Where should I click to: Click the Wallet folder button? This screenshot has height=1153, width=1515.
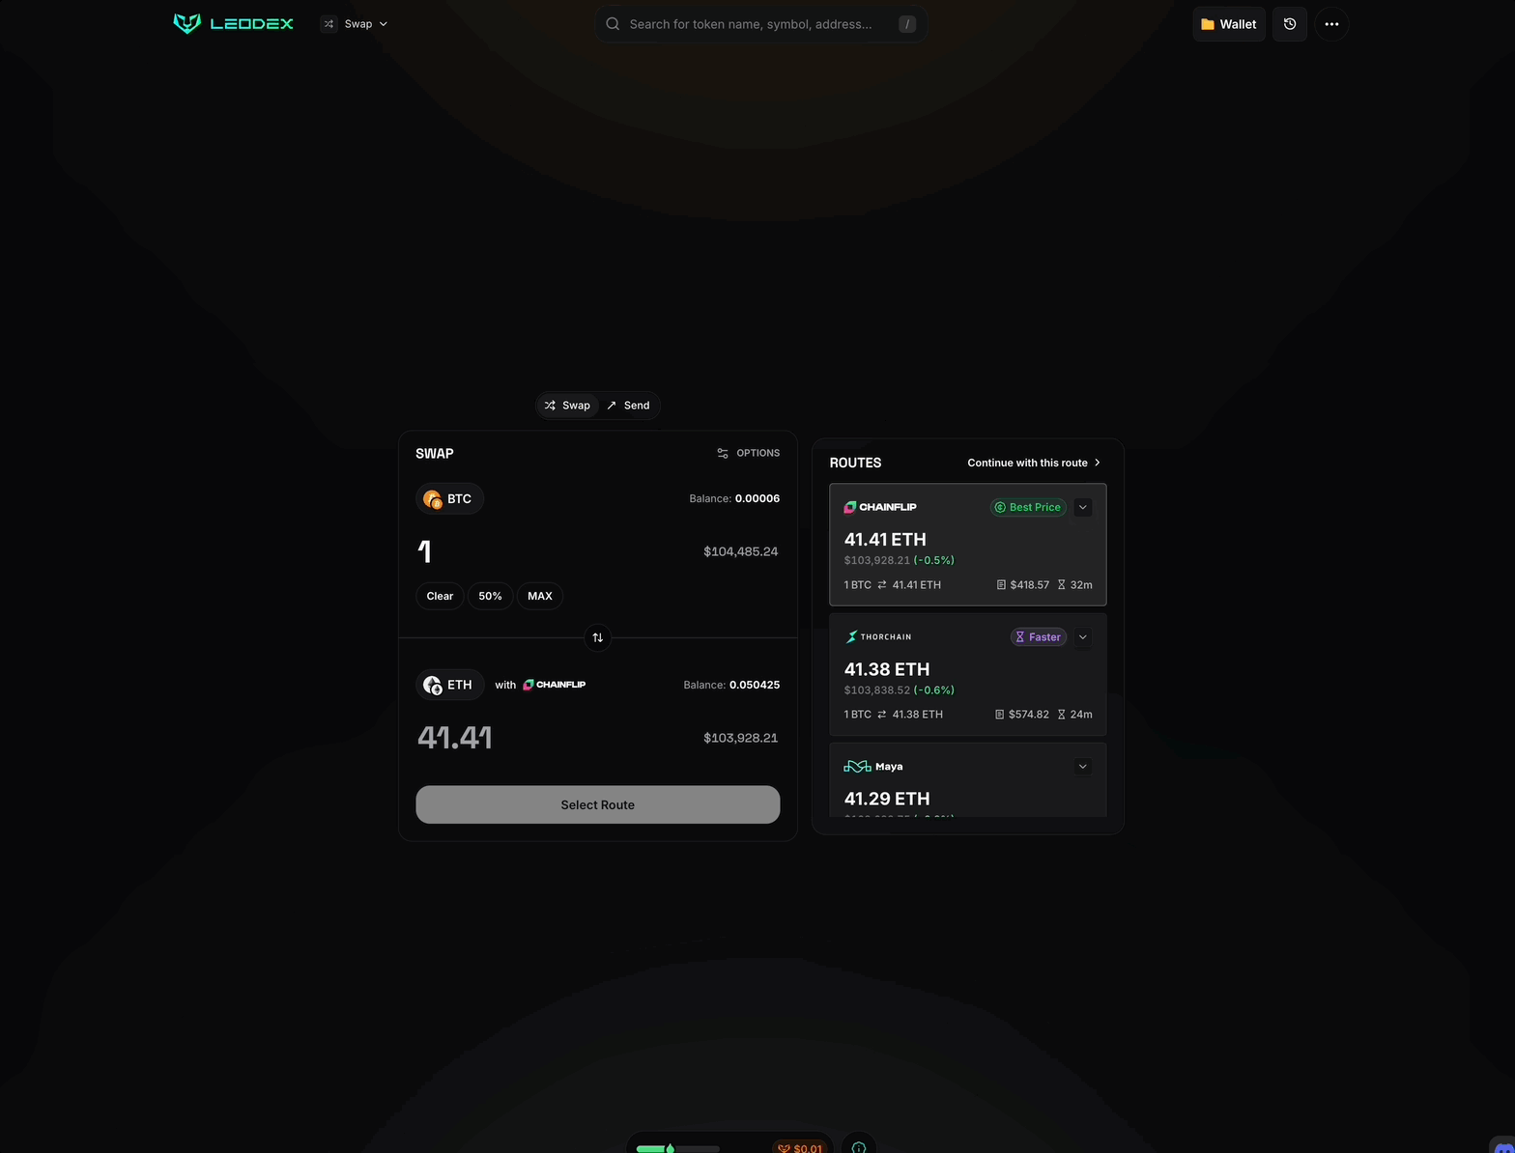(1229, 24)
